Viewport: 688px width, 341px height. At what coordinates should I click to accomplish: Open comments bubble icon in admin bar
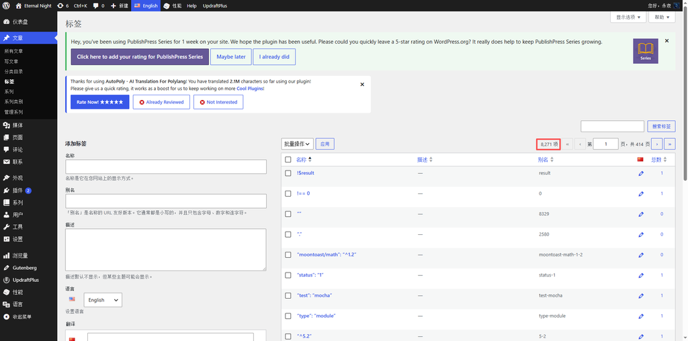point(96,5)
